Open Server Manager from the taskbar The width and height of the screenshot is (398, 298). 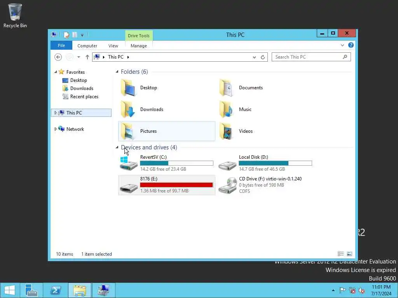click(x=31, y=290)
